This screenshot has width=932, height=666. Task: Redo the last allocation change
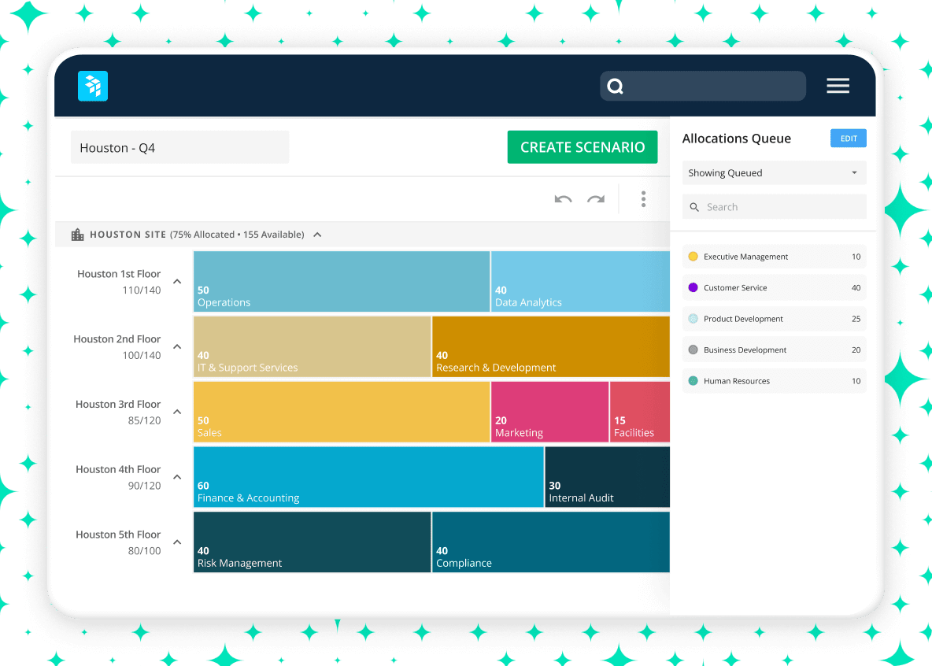tap(596, 199)
